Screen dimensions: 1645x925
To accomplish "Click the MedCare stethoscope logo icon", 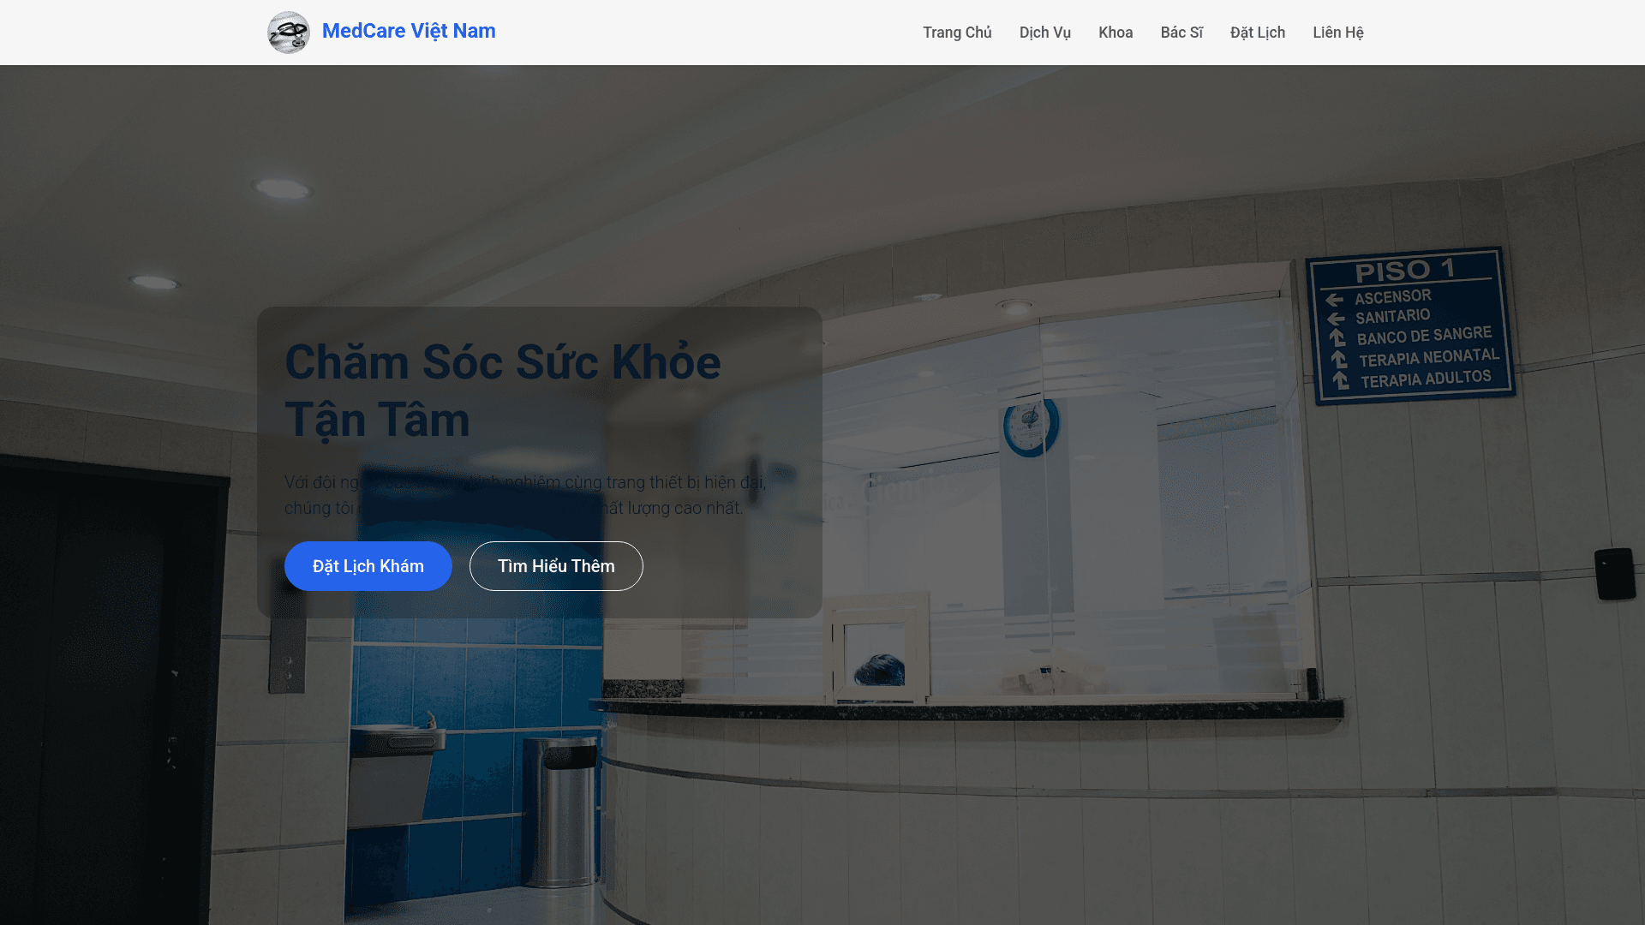I will click(289, 33).
